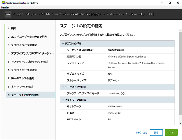Image resolution: width=182 pixels, height=140 pixels.
Task: Open step 3 デプロイ タイプの選択
Action: tap(22, 45)
